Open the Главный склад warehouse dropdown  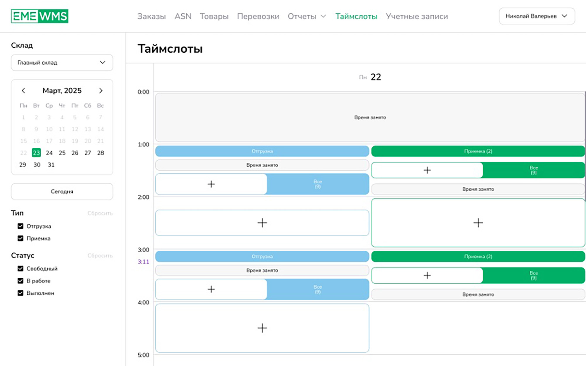pyautogui.click(x=62, y=63)
